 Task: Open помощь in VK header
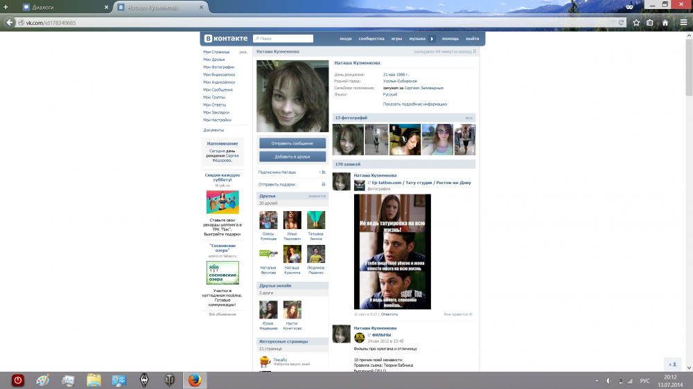click(x=450, y=38)
